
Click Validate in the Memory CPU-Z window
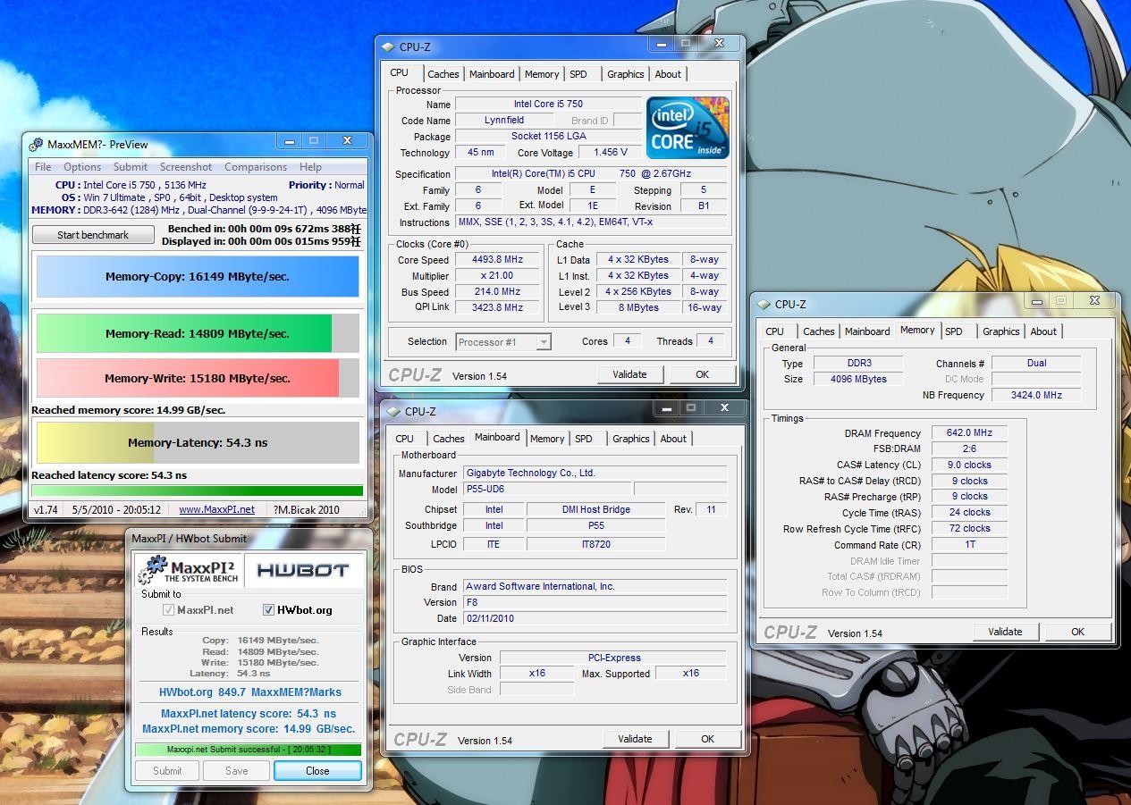click(1005, 632)
